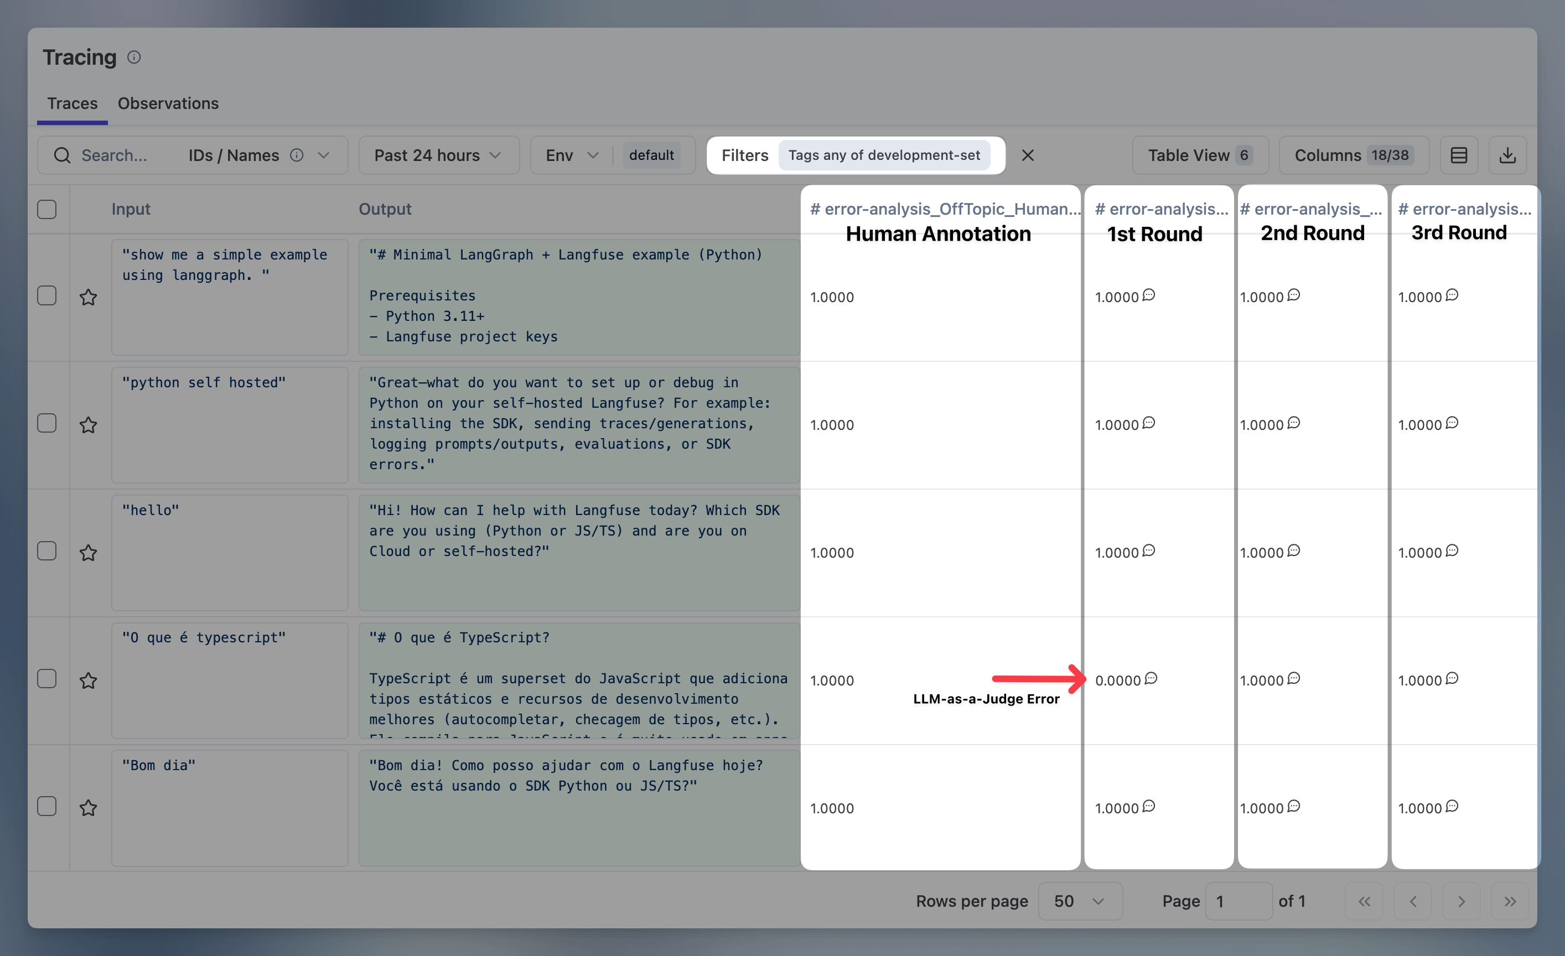
Task: Expand the Env environment dropdown
Action: (570, 155)
